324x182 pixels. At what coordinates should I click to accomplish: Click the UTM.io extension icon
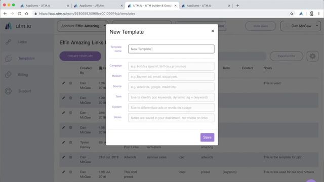pyautogui.click(x=301, y=14)
